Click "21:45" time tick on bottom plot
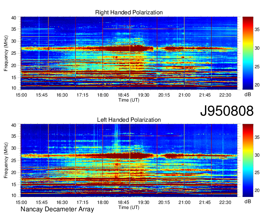 point(205,202)
